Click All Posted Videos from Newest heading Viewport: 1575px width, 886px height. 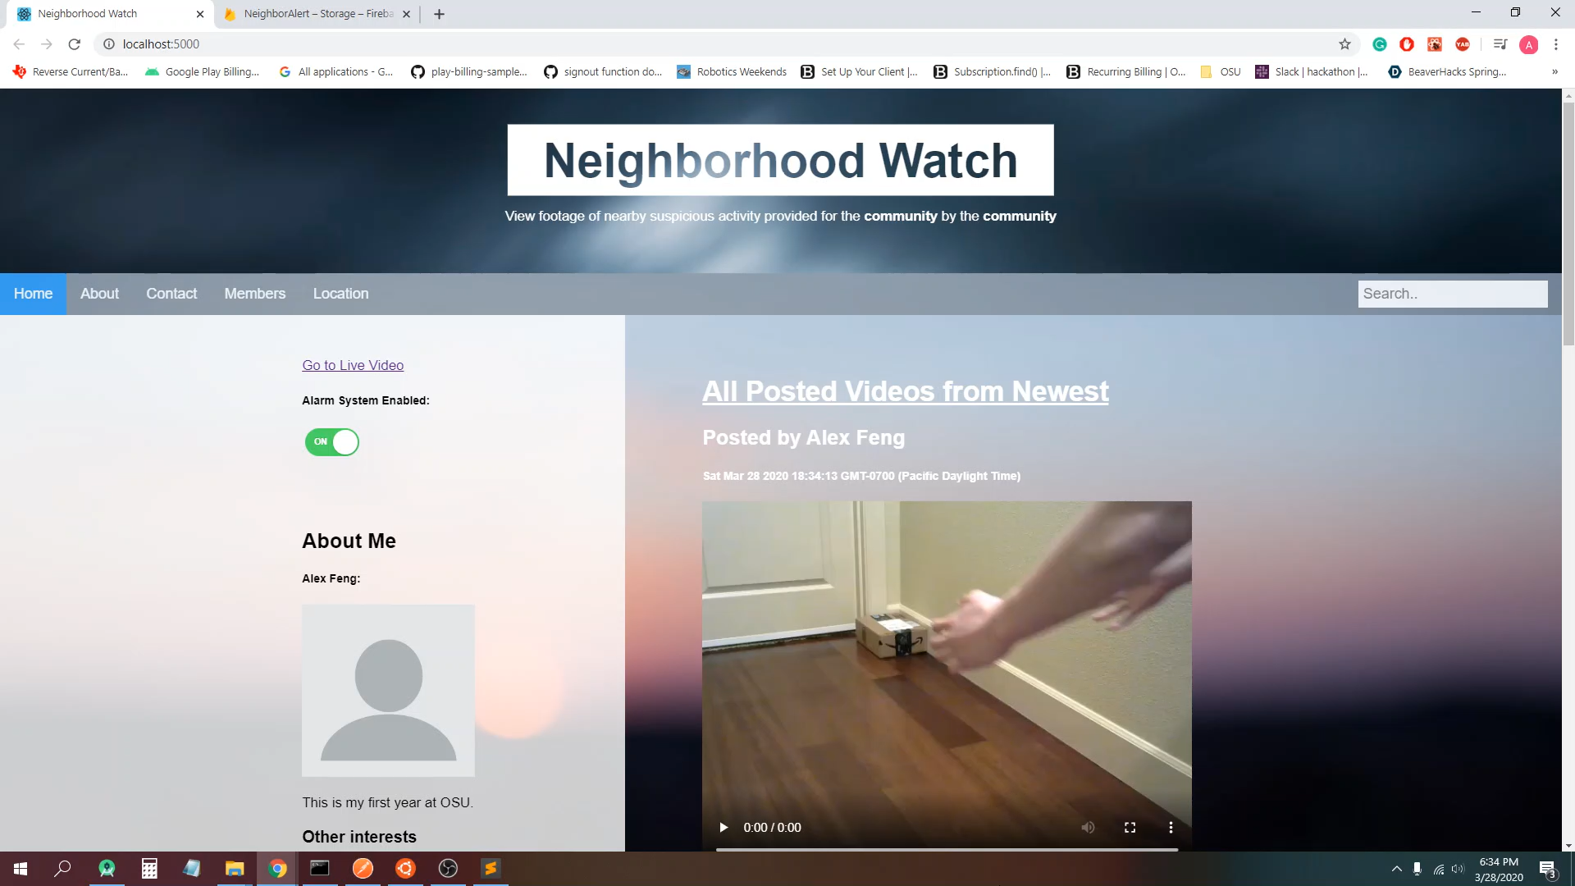click(x=905, y=391)
